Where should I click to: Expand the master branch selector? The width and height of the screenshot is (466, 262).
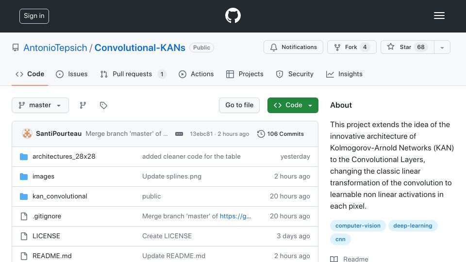point(40,105)
